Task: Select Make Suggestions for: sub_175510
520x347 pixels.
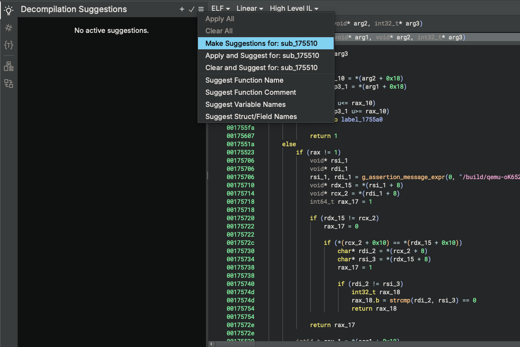Action: pyautogui.click(x=261, y=43)
